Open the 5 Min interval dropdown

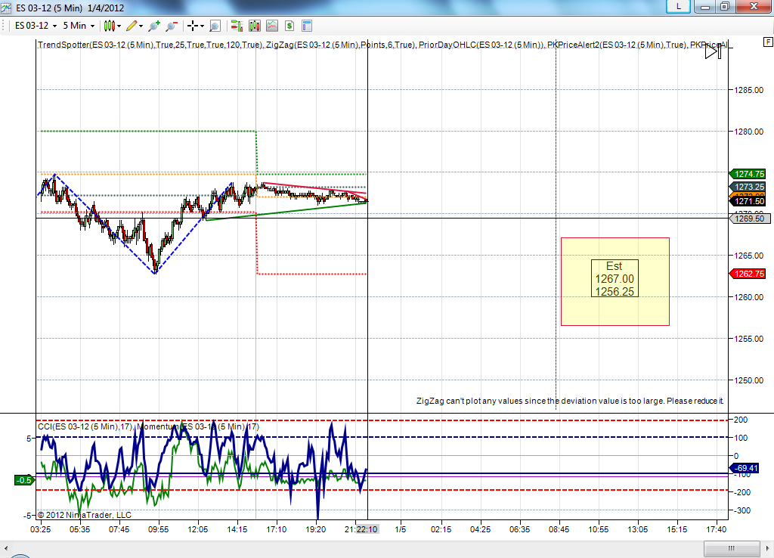tap(79, 26)
